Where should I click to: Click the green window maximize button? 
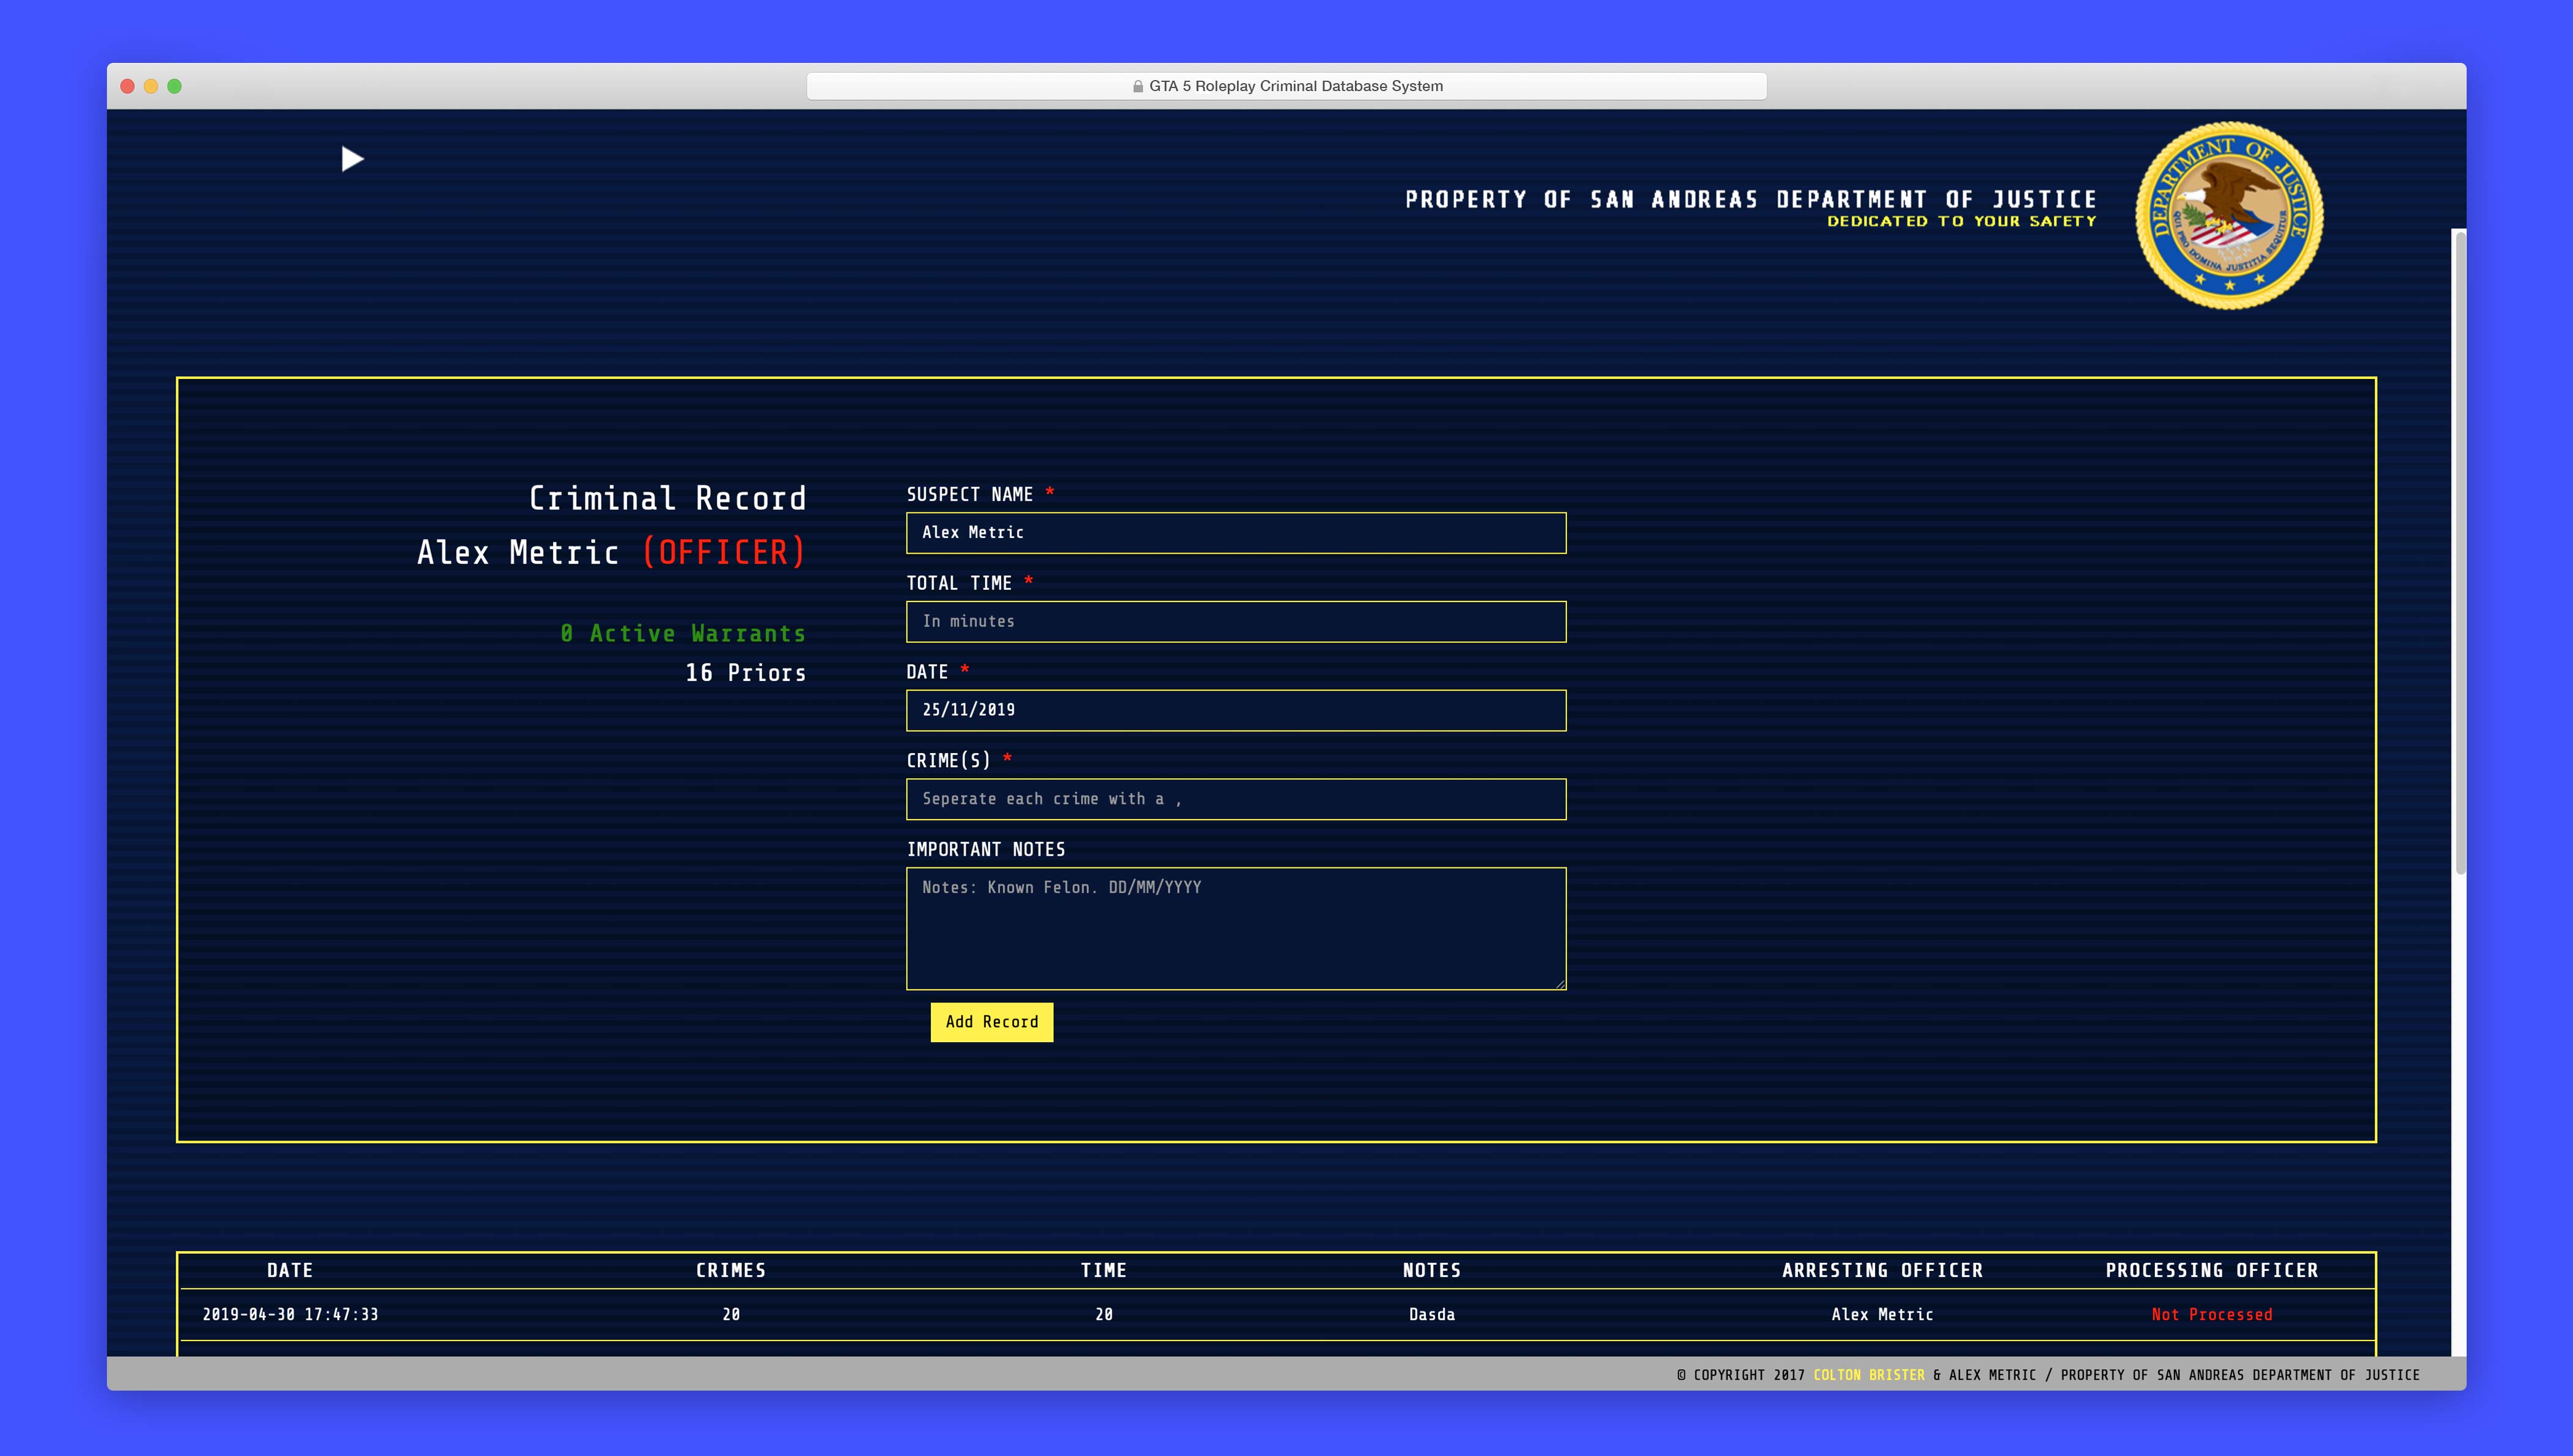pos(174,86)
